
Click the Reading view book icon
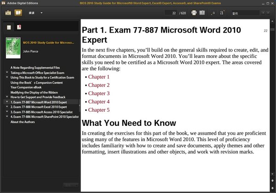(18, 13)
